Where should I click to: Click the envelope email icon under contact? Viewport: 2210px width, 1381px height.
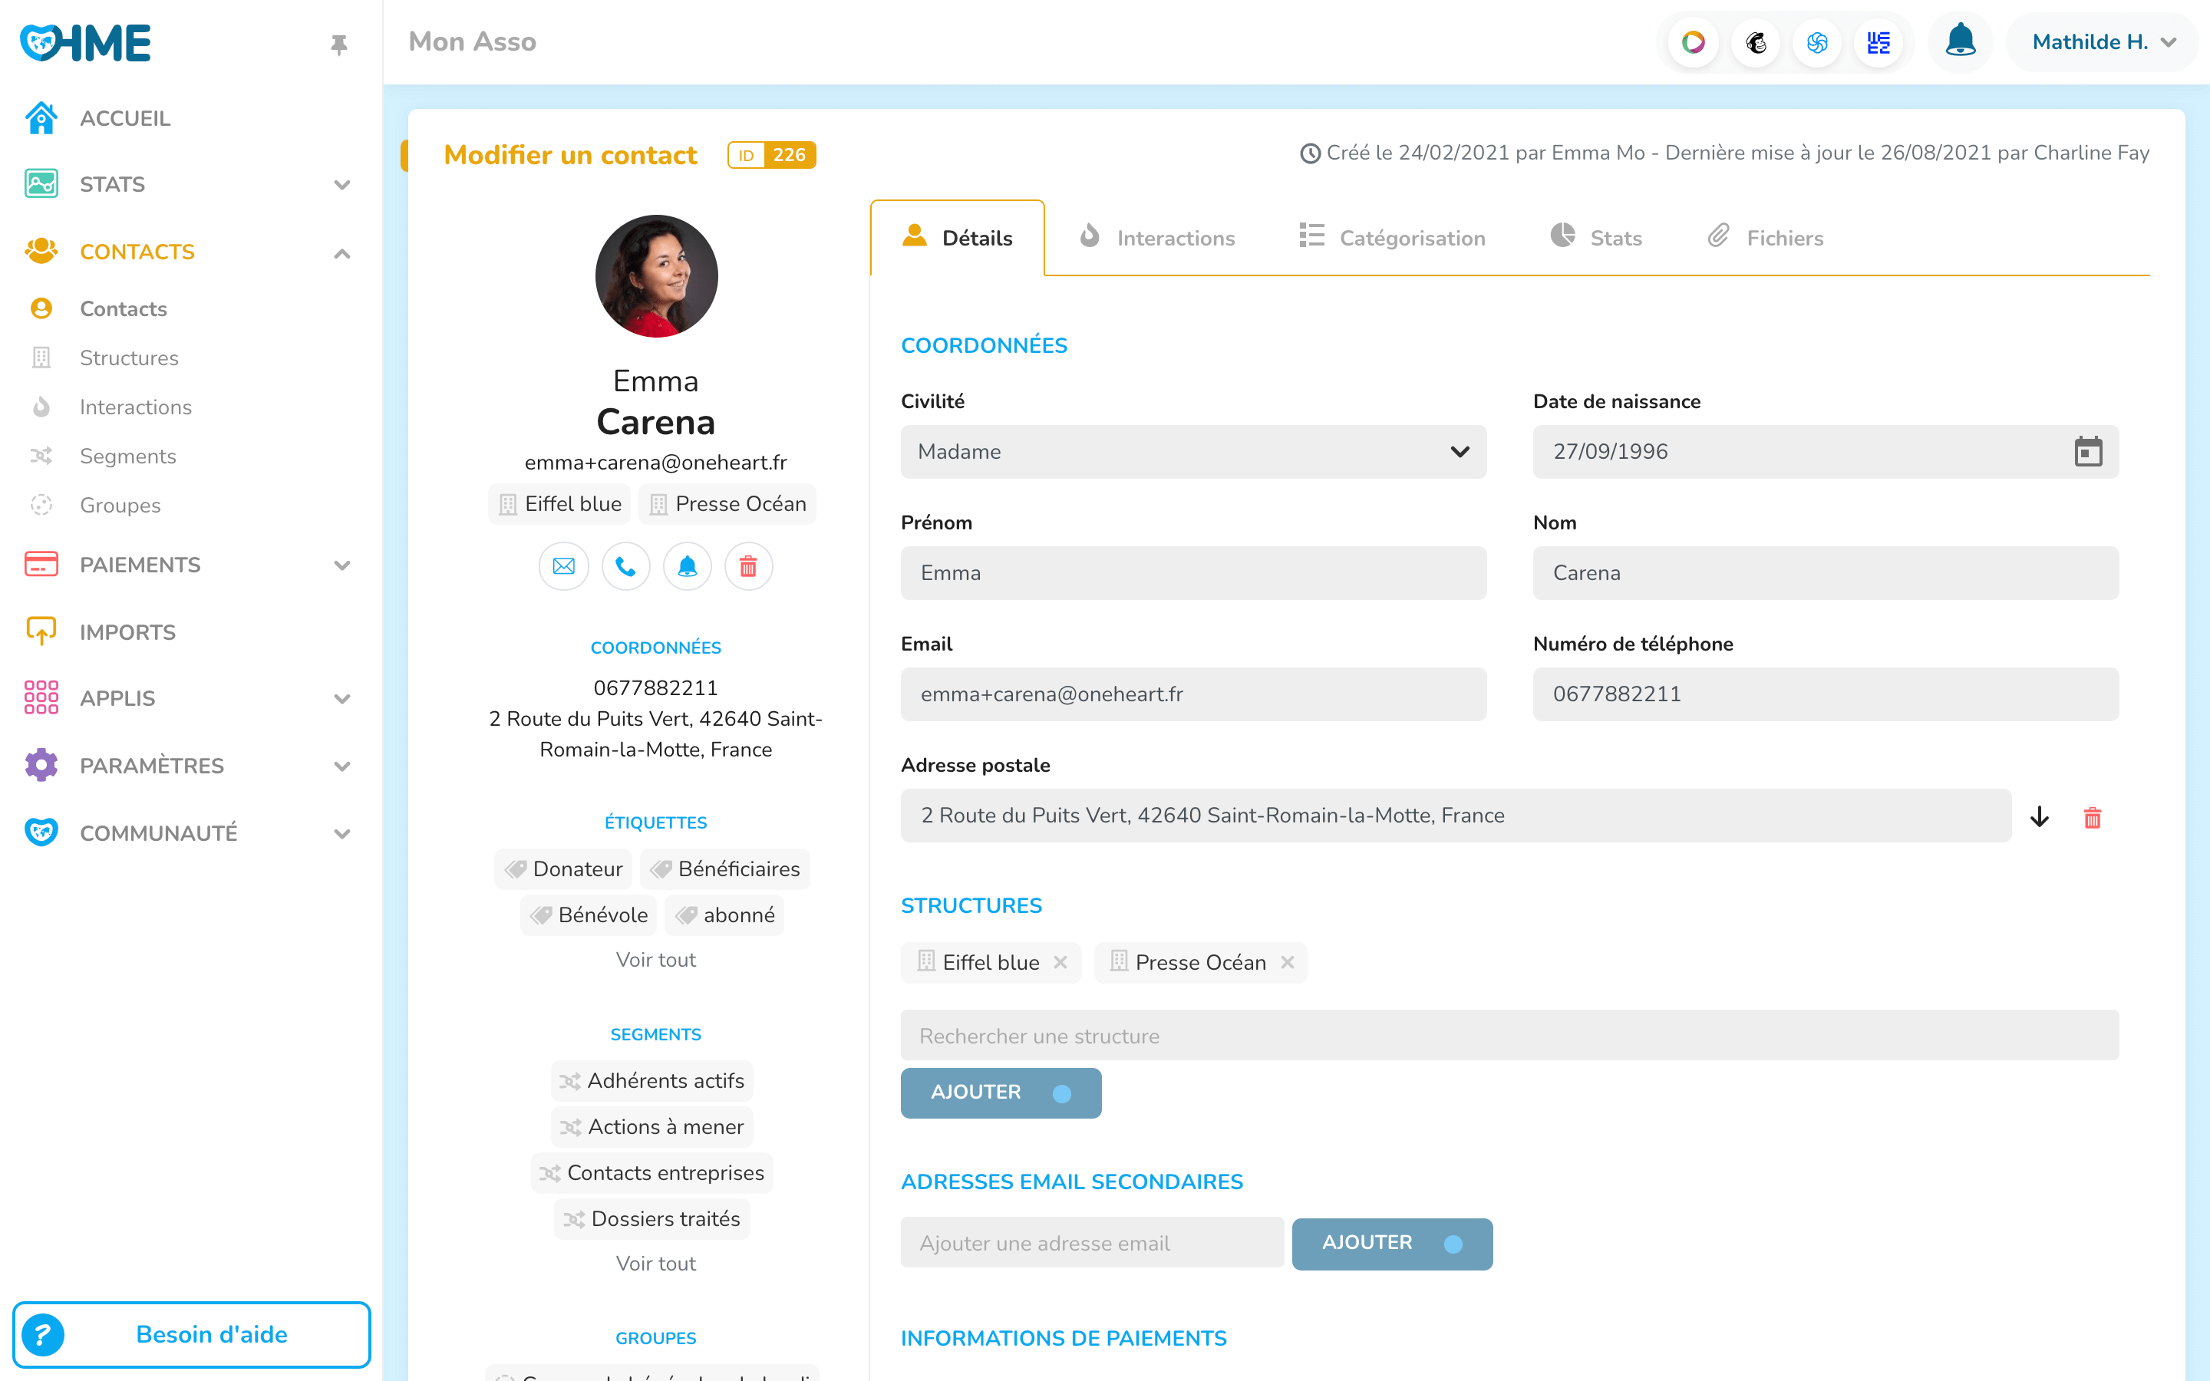[x=563, y=566]
